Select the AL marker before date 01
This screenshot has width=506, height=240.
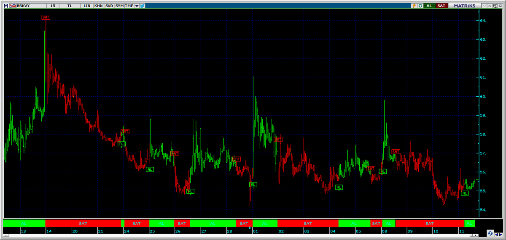pyautogui.click(x=253, y=185)
